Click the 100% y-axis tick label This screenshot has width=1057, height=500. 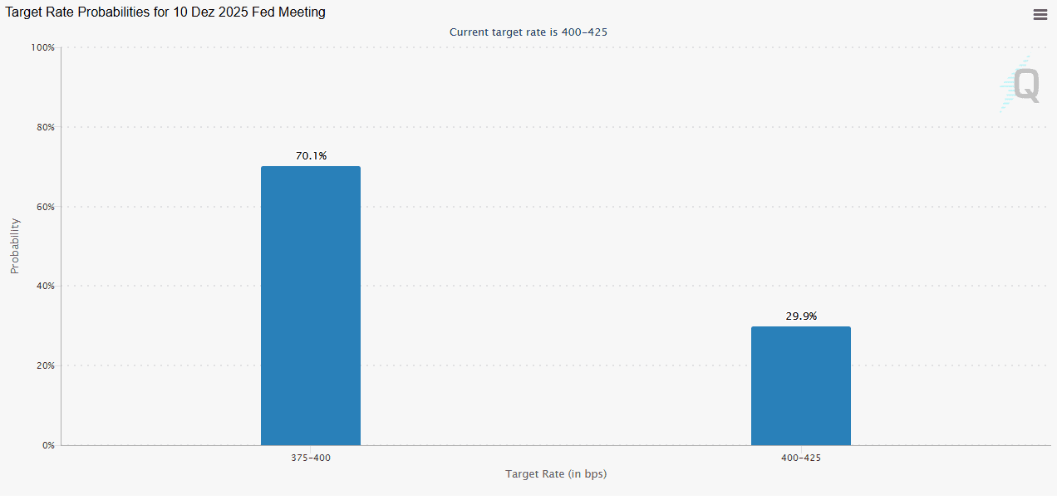point(42,48)
